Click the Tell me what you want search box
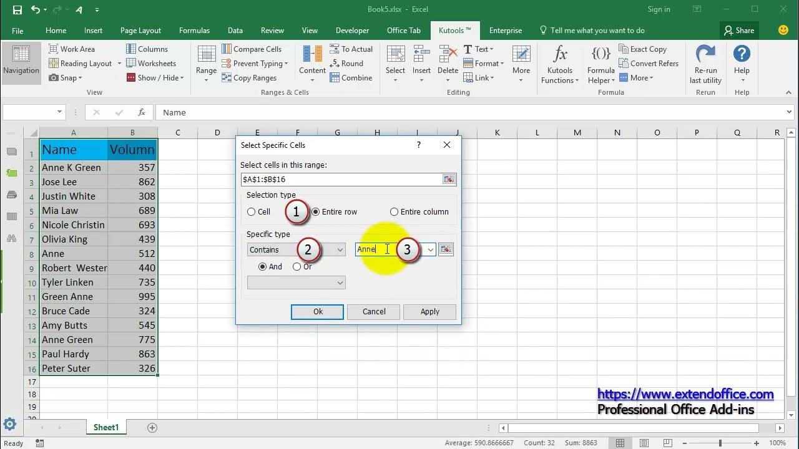 (592, 30)
